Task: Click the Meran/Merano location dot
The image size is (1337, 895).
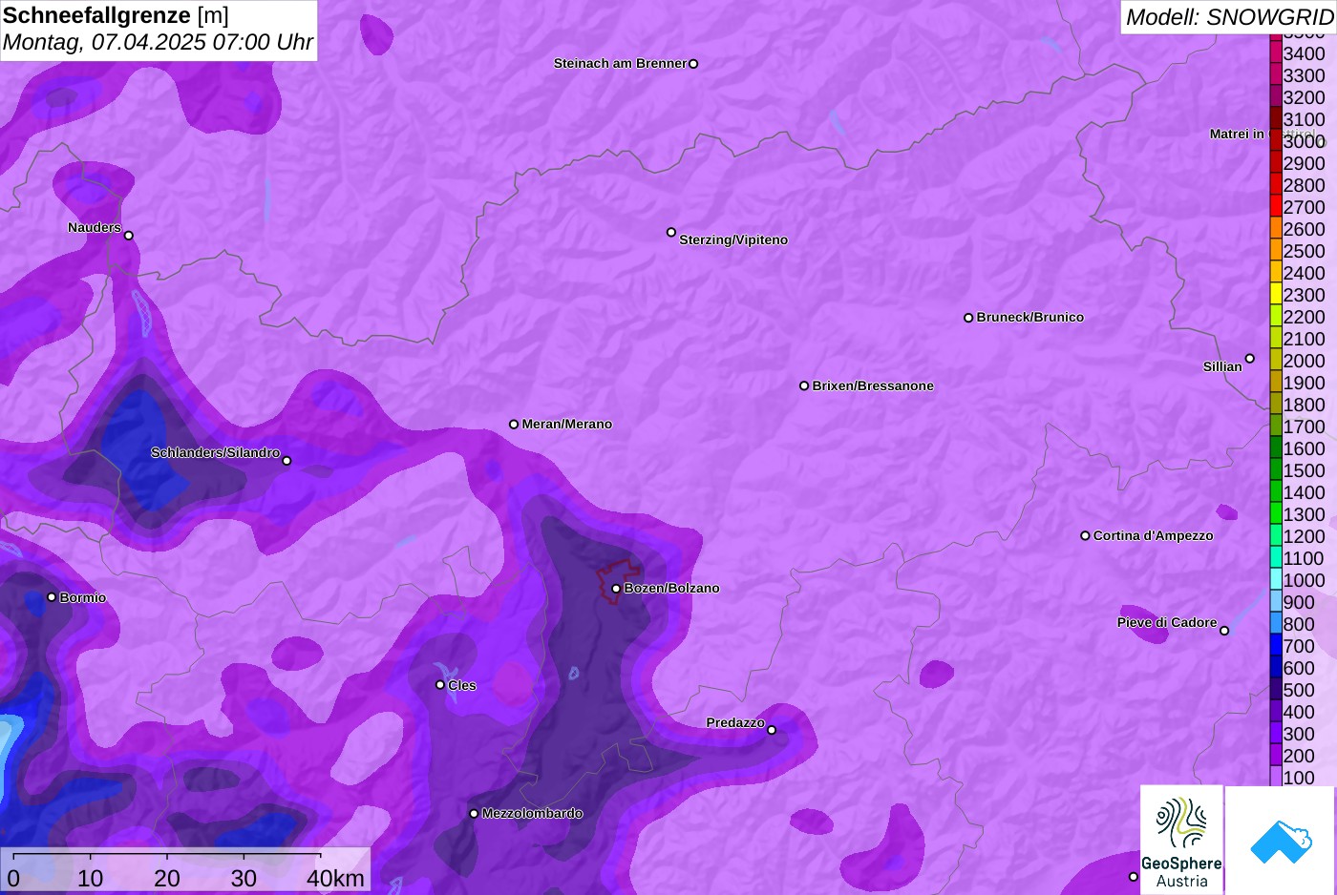Action: point(514,424)
